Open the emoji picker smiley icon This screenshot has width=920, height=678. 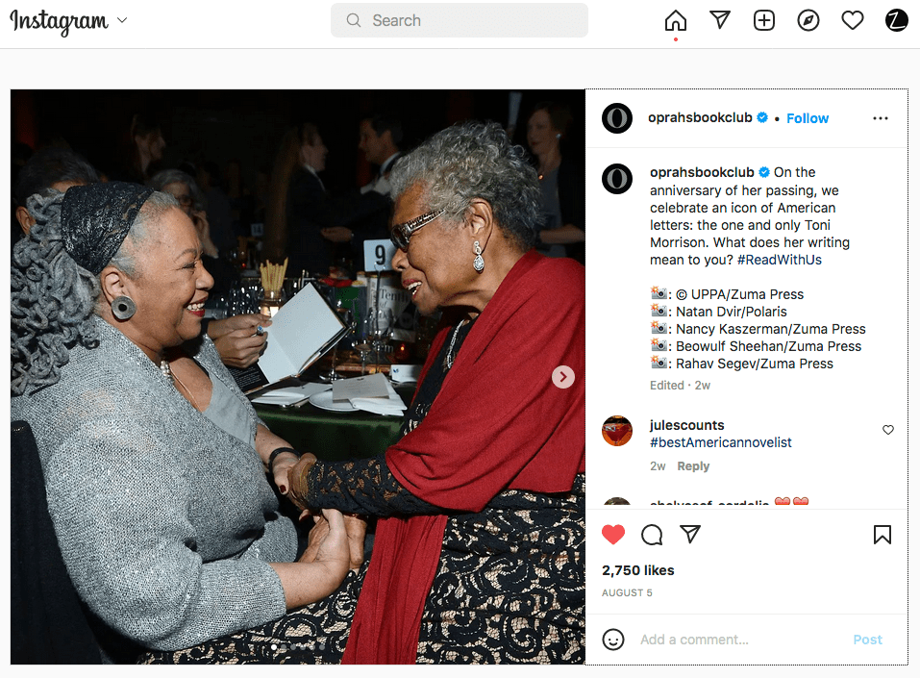point(613,640)
